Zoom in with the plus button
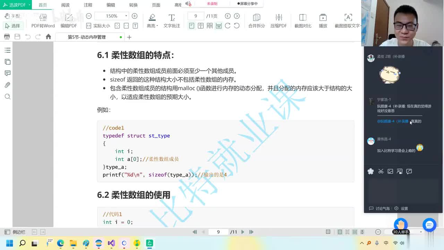Screen dimensions: 444x250 pos(135,16)
